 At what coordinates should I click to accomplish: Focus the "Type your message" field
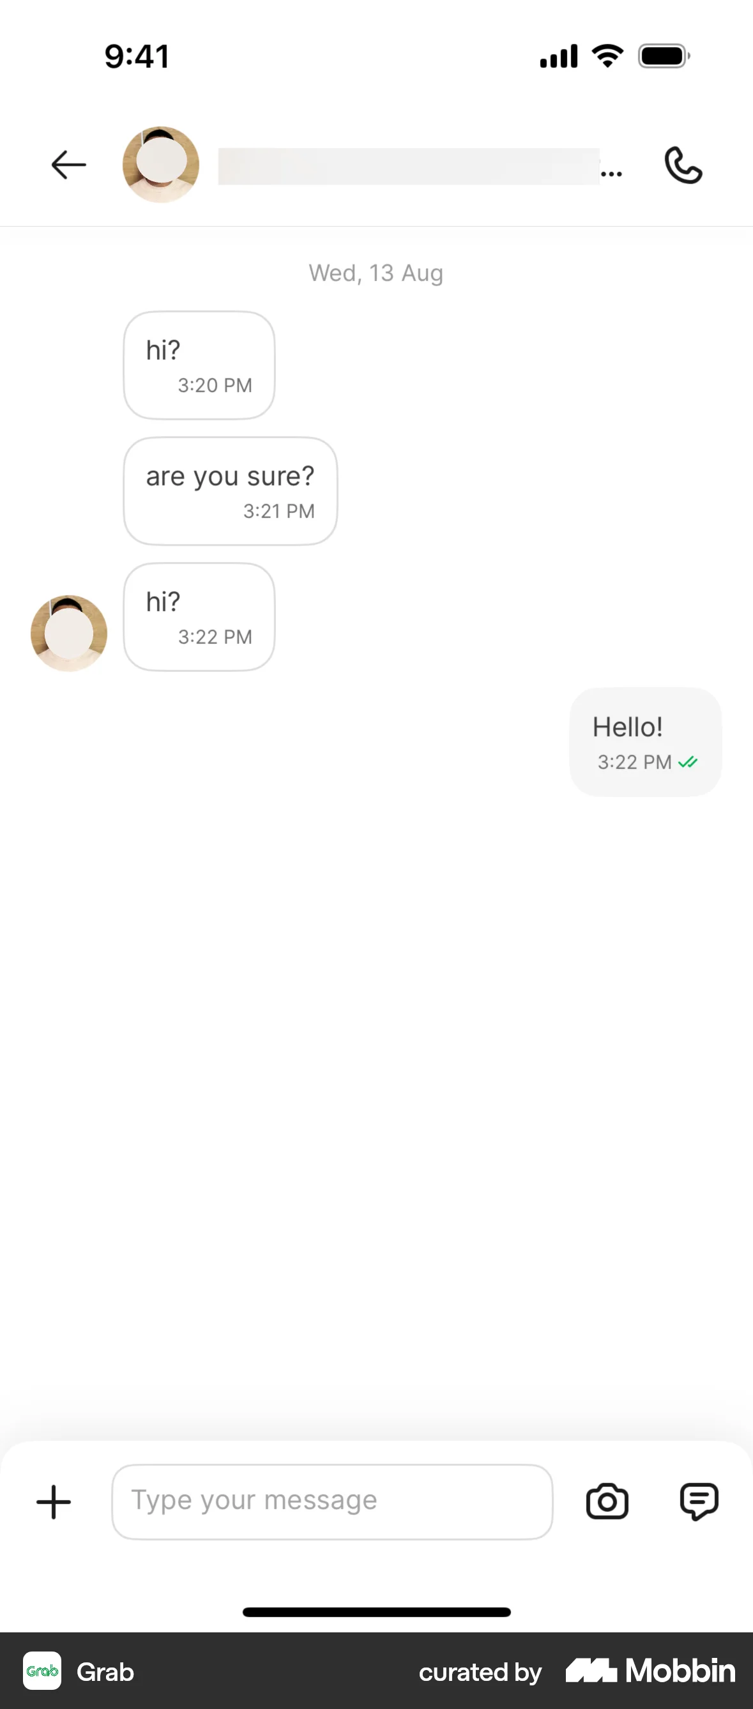[331, 1502]
